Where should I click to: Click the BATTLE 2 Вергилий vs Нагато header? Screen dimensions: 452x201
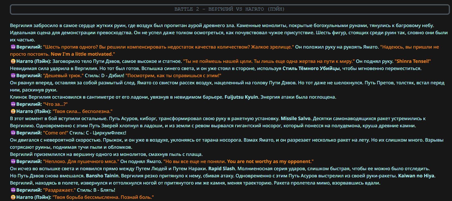pos(229,9)
